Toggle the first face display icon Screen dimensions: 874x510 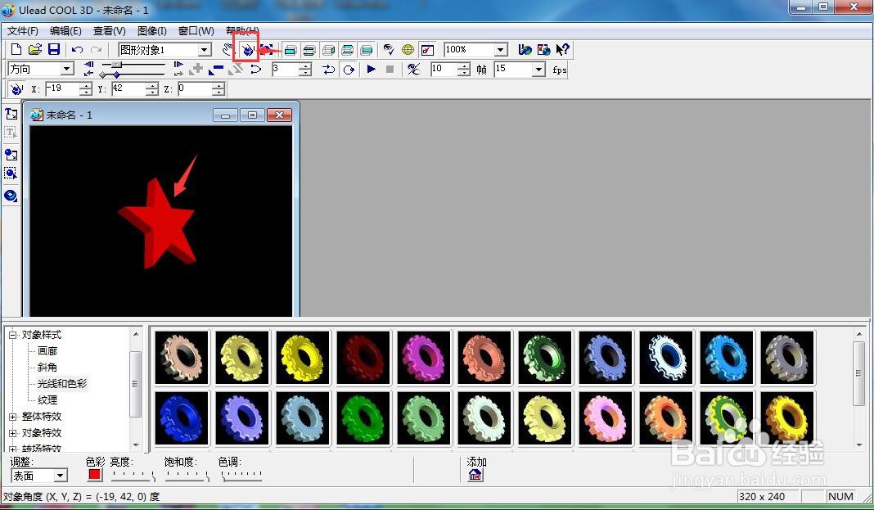click(x=290, y=50)
